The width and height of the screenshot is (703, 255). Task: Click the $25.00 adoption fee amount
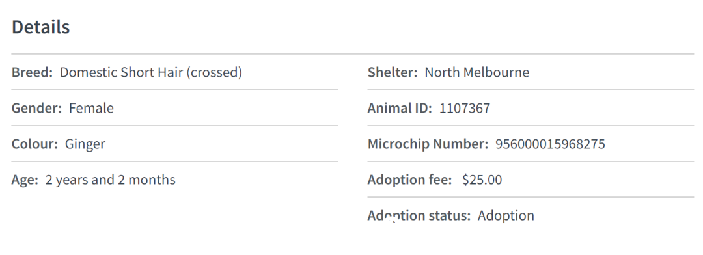tap(482, 180)
